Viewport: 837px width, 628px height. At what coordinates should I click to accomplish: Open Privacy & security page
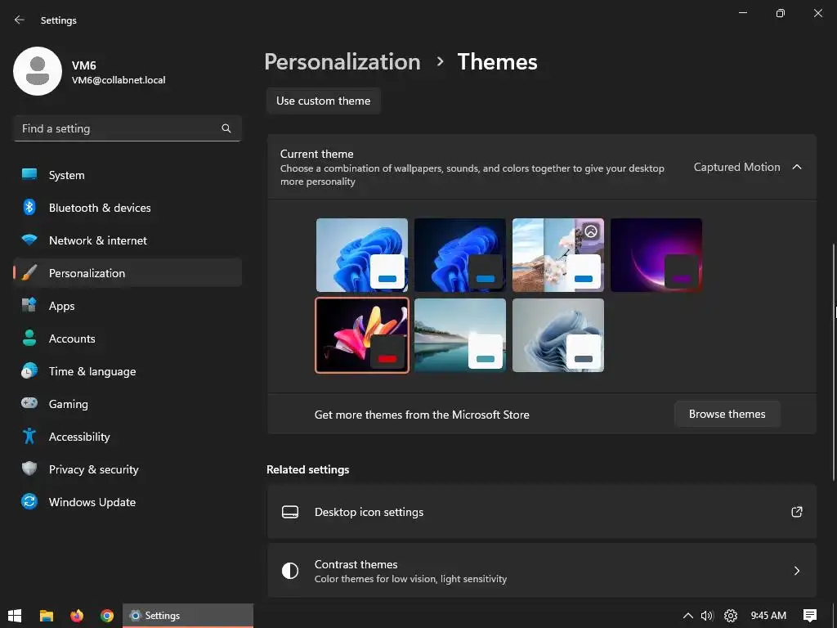pos(128,469)
